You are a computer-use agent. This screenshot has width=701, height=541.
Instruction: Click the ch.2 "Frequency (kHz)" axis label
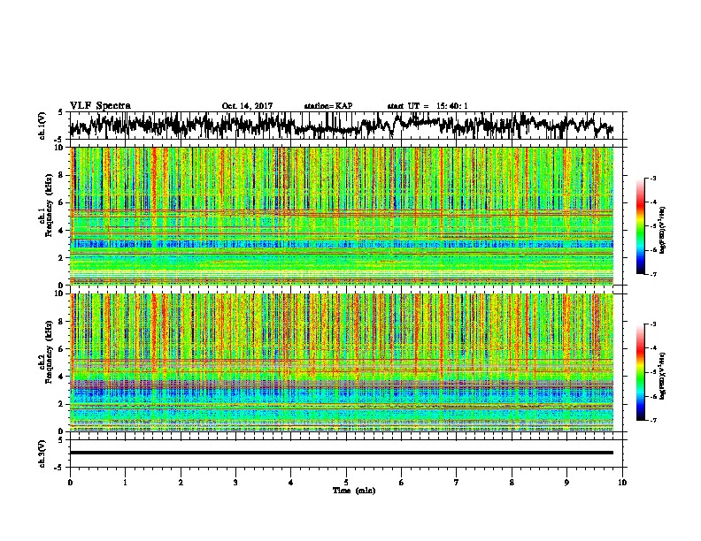[49, 352]
